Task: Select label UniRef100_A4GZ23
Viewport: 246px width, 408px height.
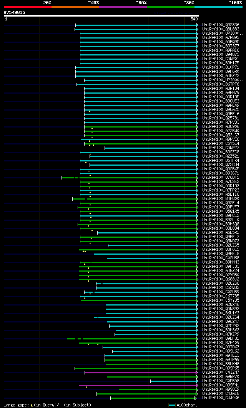Action: pyautogui.click(x=221, y=76)
